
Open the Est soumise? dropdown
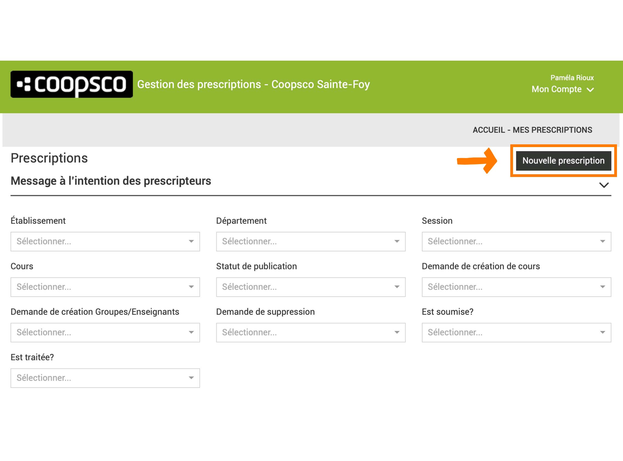pyautogui.click(x=516, y=333)
